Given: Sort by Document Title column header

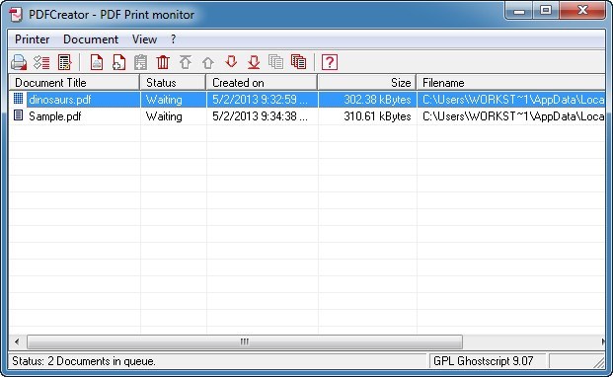Looking at the screenshot, I should coord(74,83).
